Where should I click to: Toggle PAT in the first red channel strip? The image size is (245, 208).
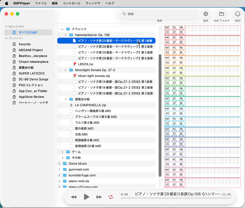coord(167,28)
